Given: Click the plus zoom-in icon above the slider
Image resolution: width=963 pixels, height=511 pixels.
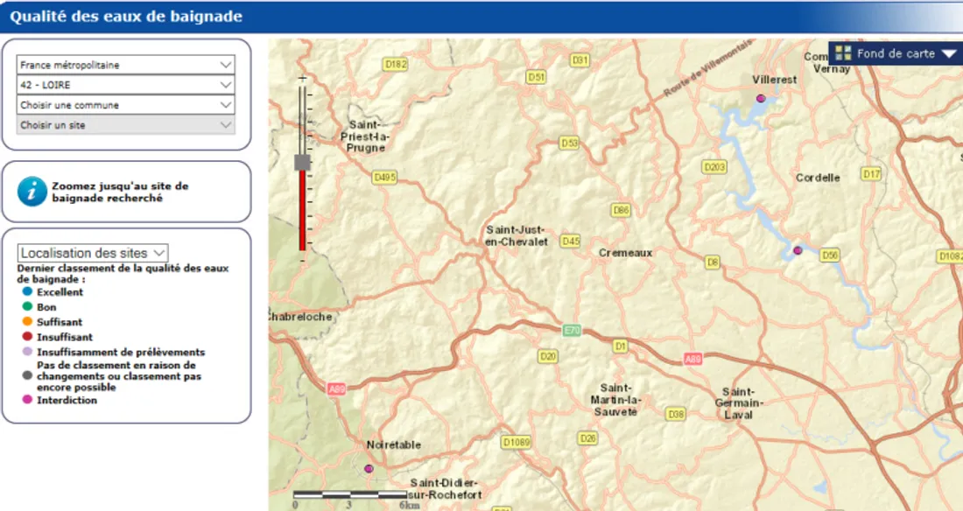Looking at the screenshot, I should click(303, 79).
